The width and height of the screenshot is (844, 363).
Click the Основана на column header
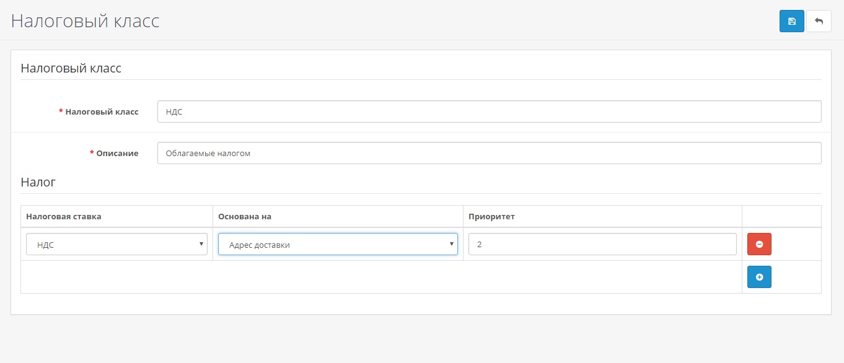pos(245,216)
